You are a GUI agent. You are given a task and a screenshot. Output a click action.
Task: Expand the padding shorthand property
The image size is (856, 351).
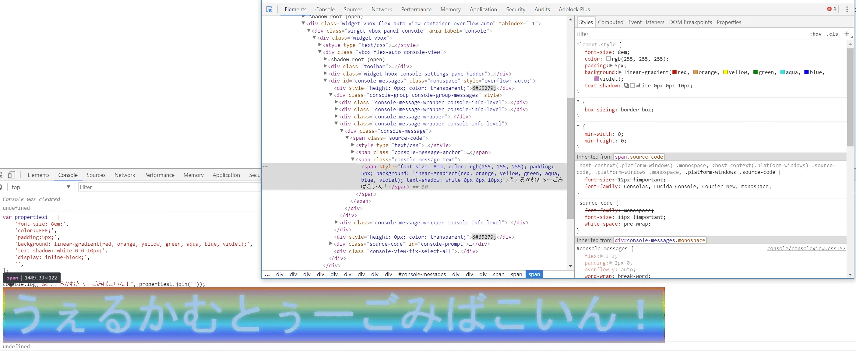(x=611, y=66)
